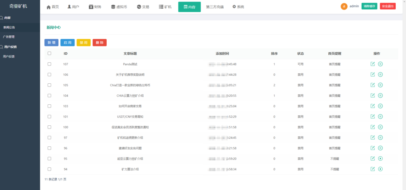Check the box for article ID 106
Screen dimensions: 406x190
pyautogui.click(x=49, y=75)
